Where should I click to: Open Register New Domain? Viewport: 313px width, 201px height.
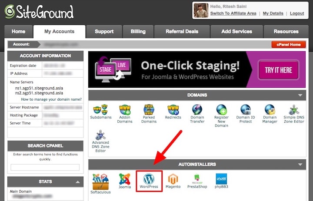click(221, 115)
